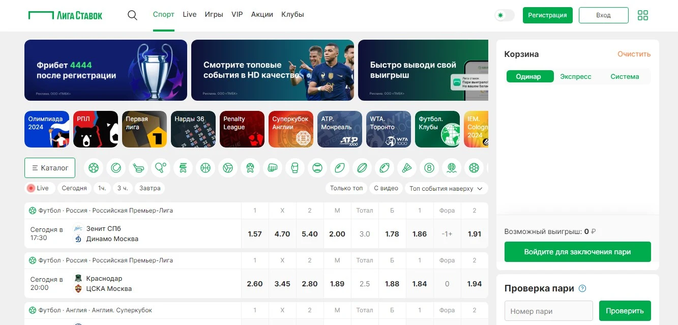Open the apps grid icon in header
This screenshot has height=325, width=678.
pos(643,15)
